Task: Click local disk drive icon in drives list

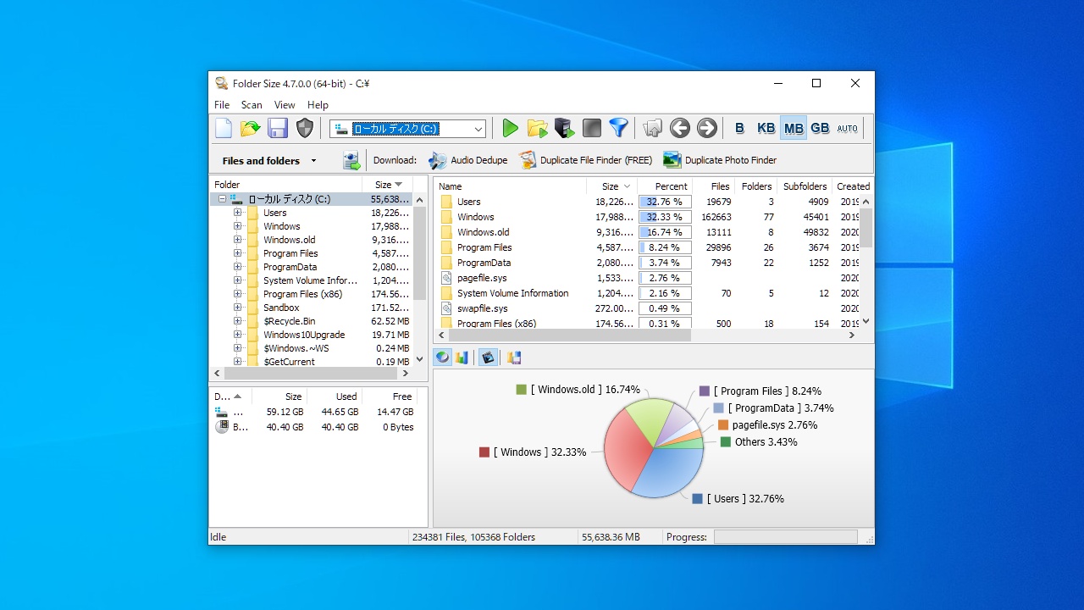Action: pyautogui.click(x=222, y=412)
